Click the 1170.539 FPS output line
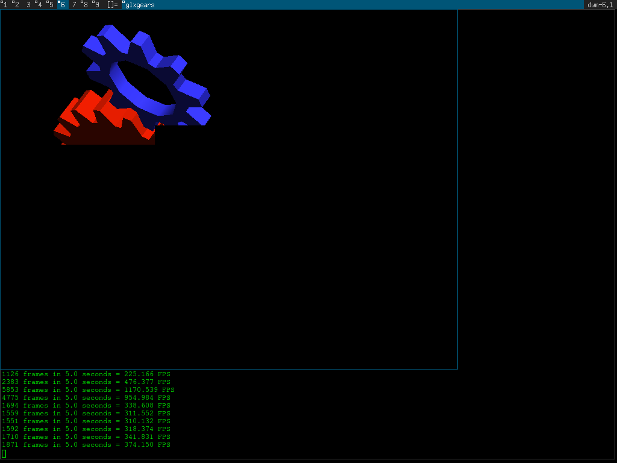Viewport: 617px width, 463px height. 88,390
